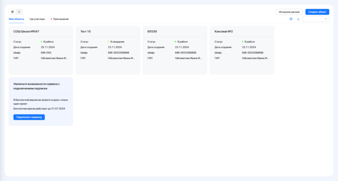
Task: Click the Исходные данные button
Action: [x=289, y=12]
